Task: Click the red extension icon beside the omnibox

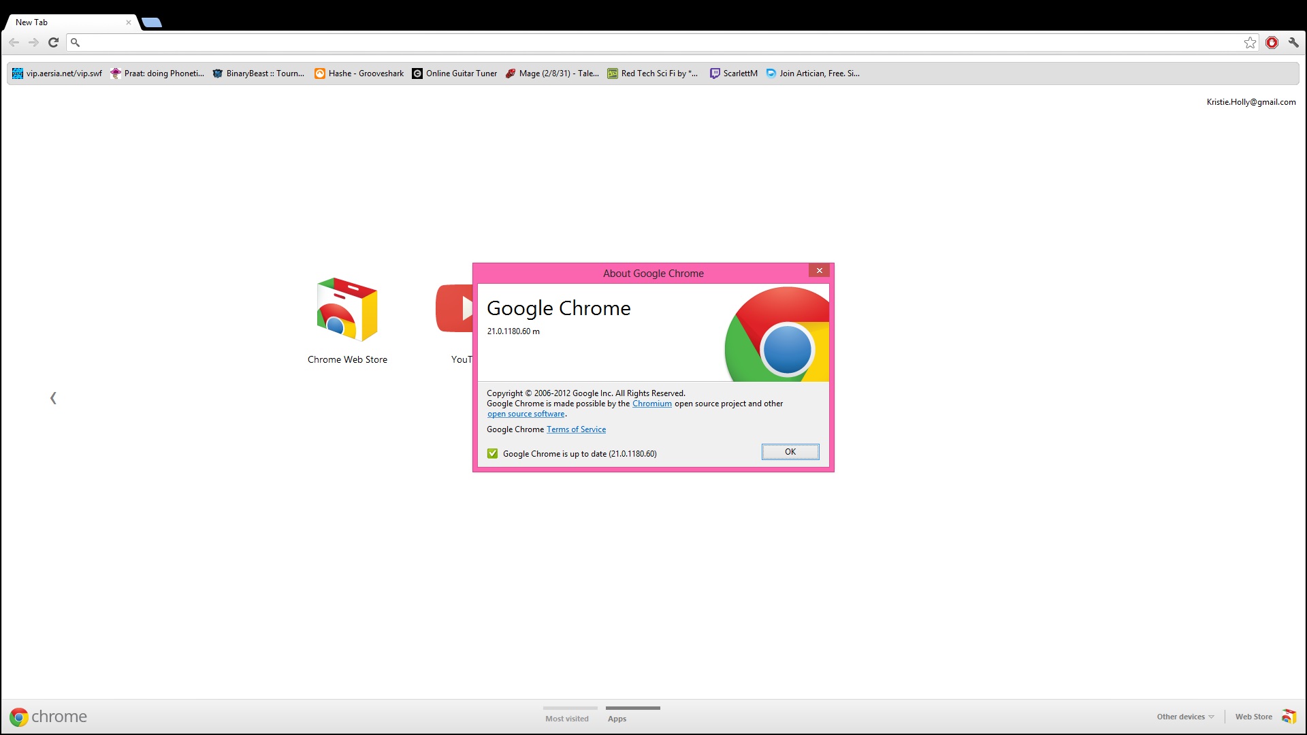Action: click(x=1272, y=42)
